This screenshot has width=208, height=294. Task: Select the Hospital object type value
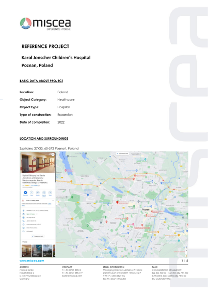coord(64,107)
